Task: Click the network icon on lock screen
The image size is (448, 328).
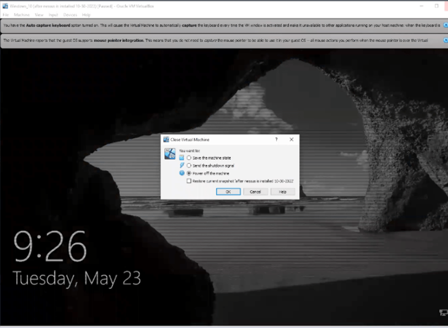Action: tap(442, 313)
